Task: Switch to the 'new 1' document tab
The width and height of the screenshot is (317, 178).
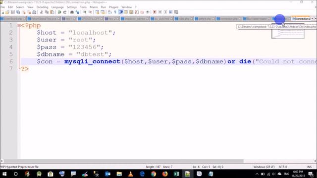Action: coord(69,19)
